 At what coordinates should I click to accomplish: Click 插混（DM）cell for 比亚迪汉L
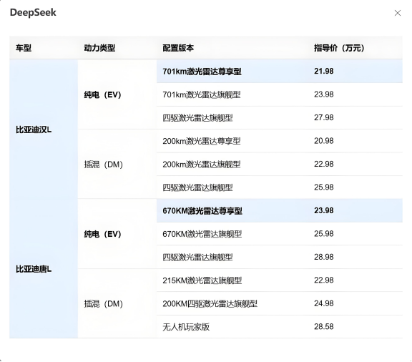(x=117, y=164)
